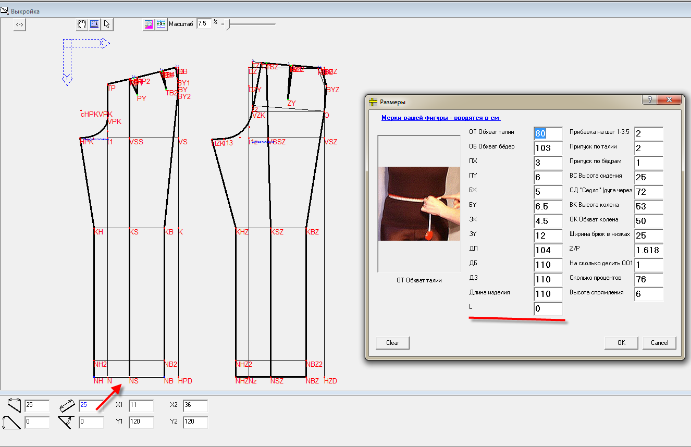Select the hand pan tool
The image size is (691, 447).
click(x=82, y=24)
